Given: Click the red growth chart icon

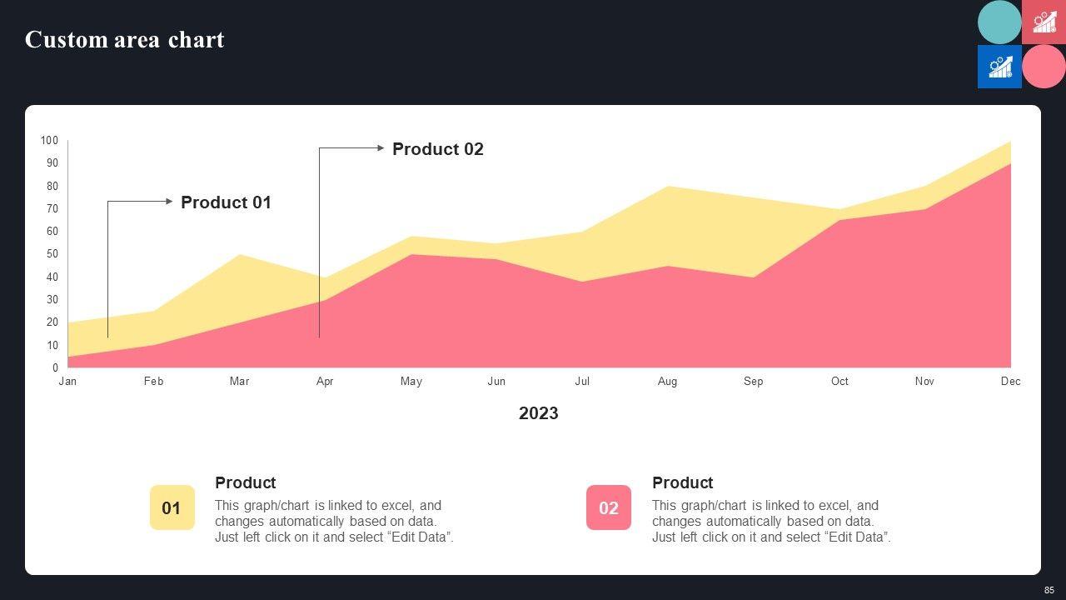Looking at the screenshot, I should tap(1044, 22).
